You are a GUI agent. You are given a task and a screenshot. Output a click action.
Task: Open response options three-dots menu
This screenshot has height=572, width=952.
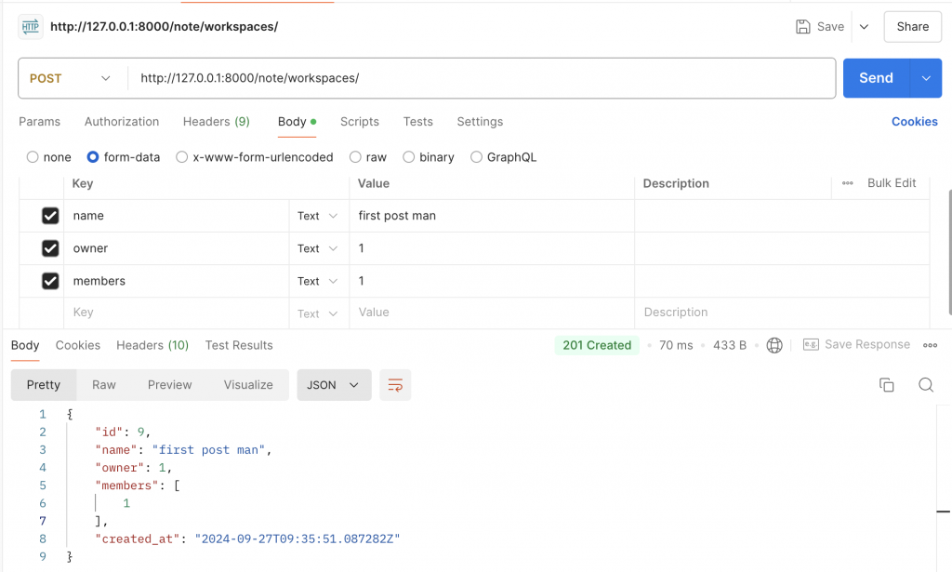tap(930, 345)
